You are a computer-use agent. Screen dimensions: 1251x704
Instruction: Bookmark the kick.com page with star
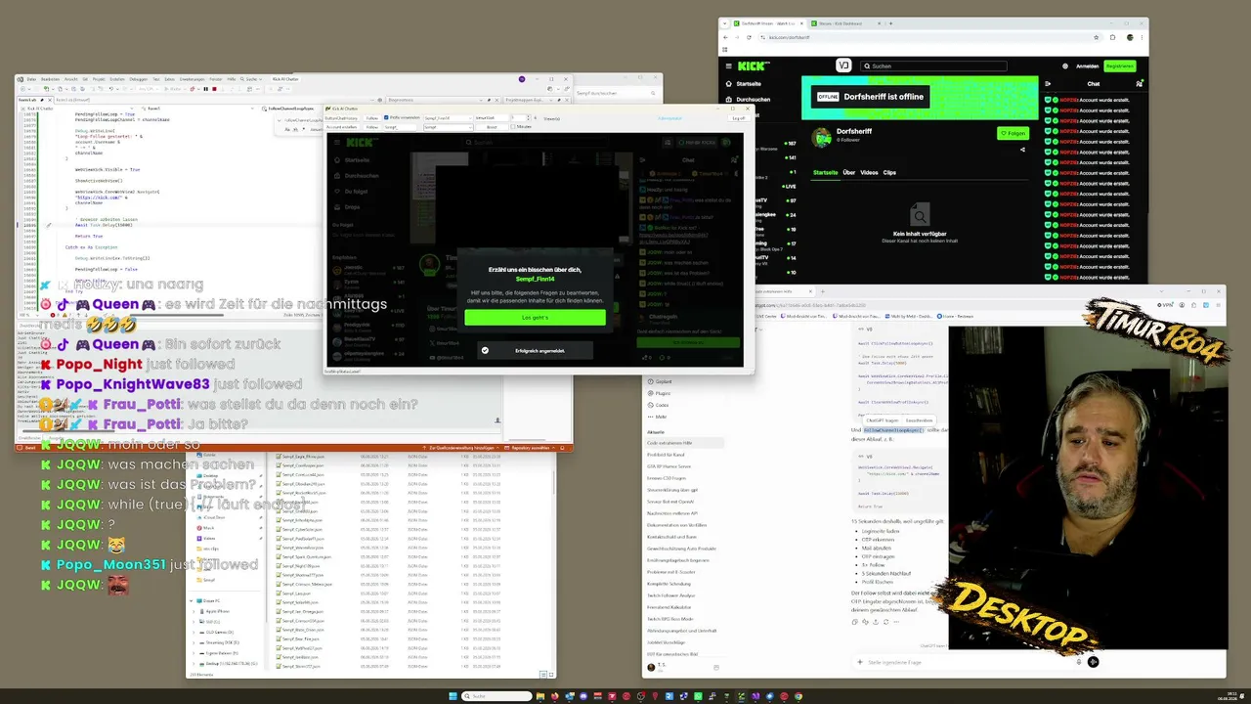point(1096,37)
